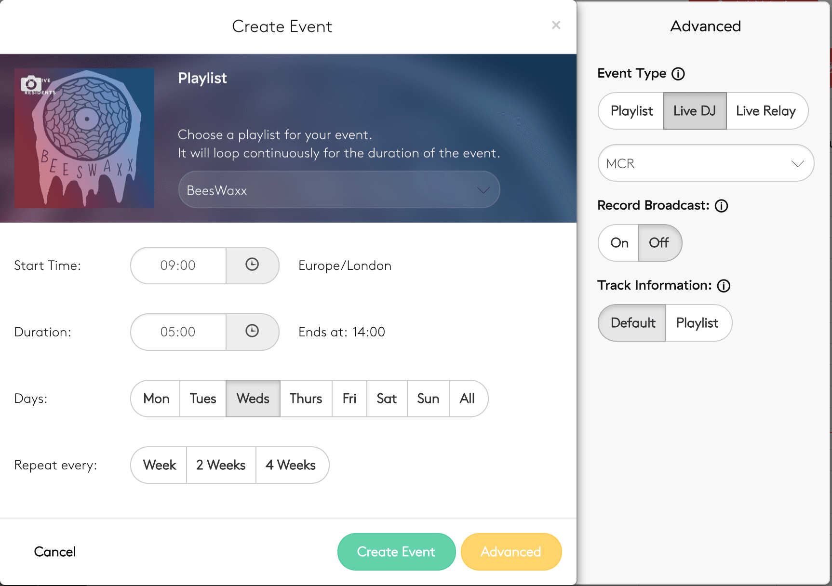The image size is (832, 586).
Task: Select Playlist for Track Information
Action: point(697,323)
